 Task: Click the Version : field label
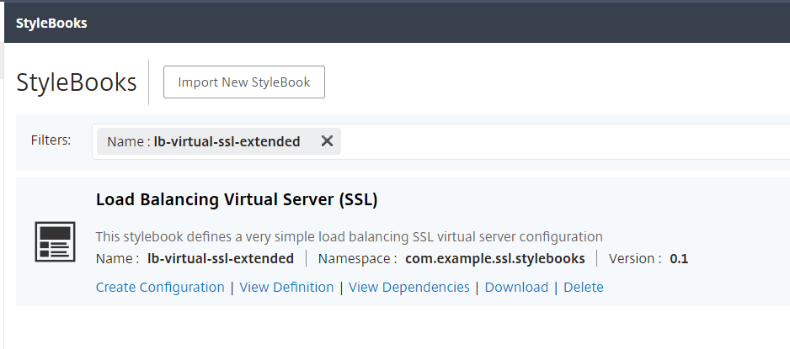(x=635, y=258)
